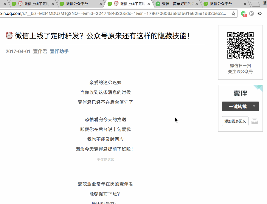
Task: Open a new tab button
Action: click(x=255, y=4)
